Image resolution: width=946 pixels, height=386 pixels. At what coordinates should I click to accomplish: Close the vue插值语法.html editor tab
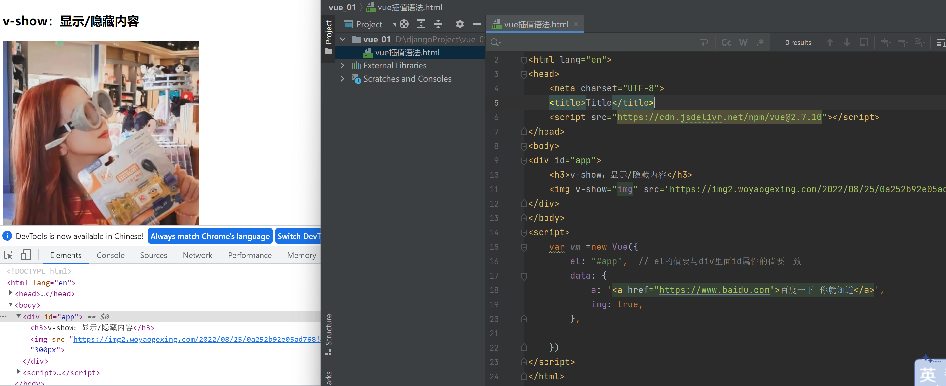pyautogui.click(x=576, y=24)
